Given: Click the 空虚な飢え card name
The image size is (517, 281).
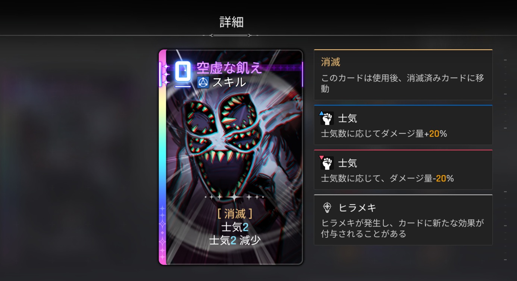Looking at the screenshot, I should [x=229, y=68].
